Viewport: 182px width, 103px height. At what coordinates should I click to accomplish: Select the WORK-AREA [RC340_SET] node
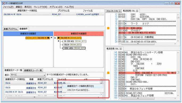coord(74,48)
